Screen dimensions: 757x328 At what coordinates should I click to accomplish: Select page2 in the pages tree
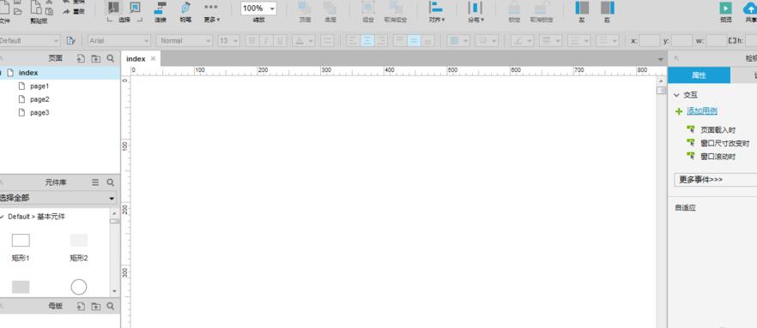tap(39, 99)
